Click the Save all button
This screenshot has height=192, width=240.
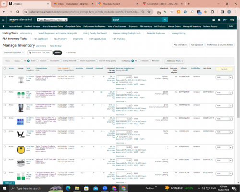point(224,69)
